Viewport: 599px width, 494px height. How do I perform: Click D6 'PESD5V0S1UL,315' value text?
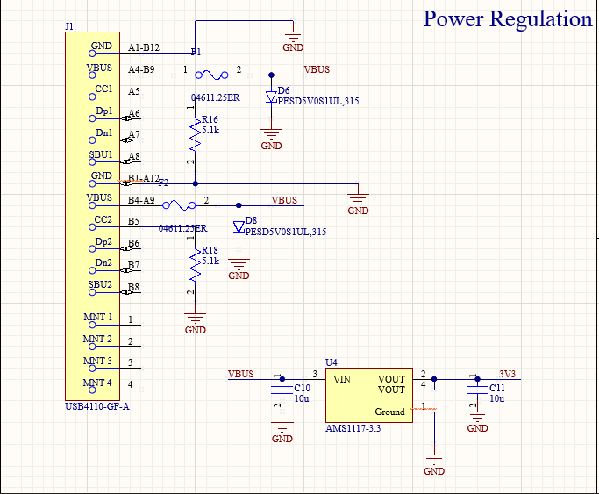pos(318,101)
